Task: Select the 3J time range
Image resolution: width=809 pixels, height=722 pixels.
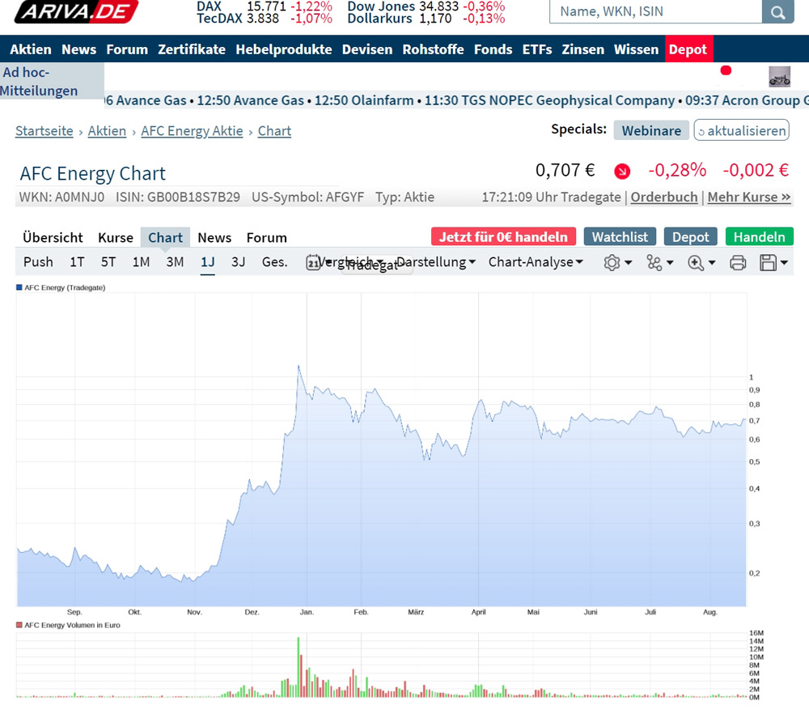Action: coord(239,262)
